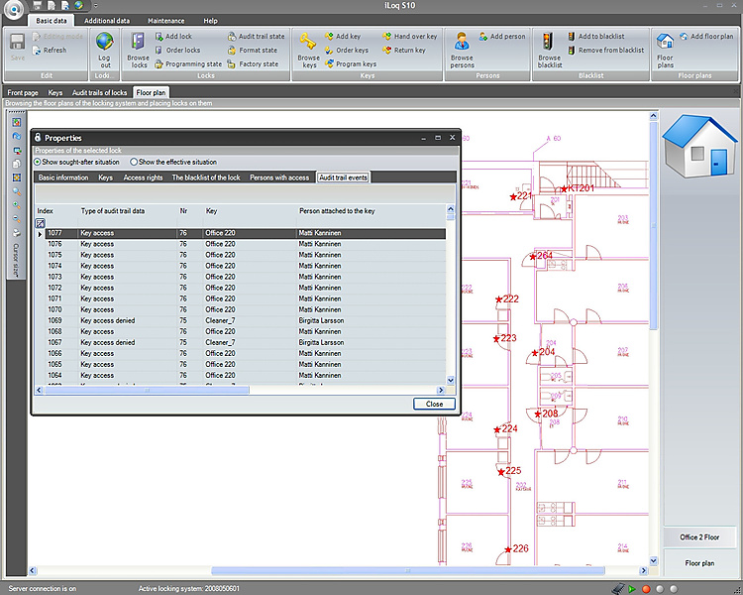Click the audit table's scroll down arrow
Screen dimensions: 743x595
tap(451, 380)
